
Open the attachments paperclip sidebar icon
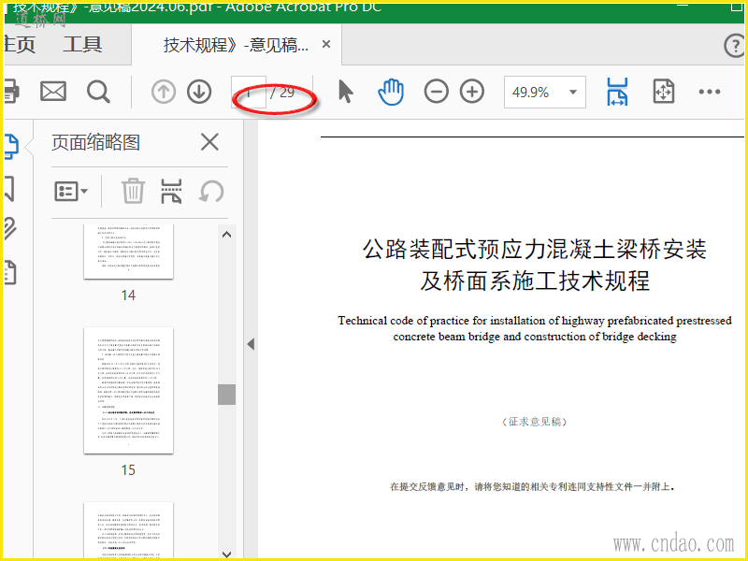10,228
